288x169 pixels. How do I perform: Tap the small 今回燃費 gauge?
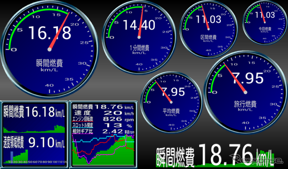265,23
